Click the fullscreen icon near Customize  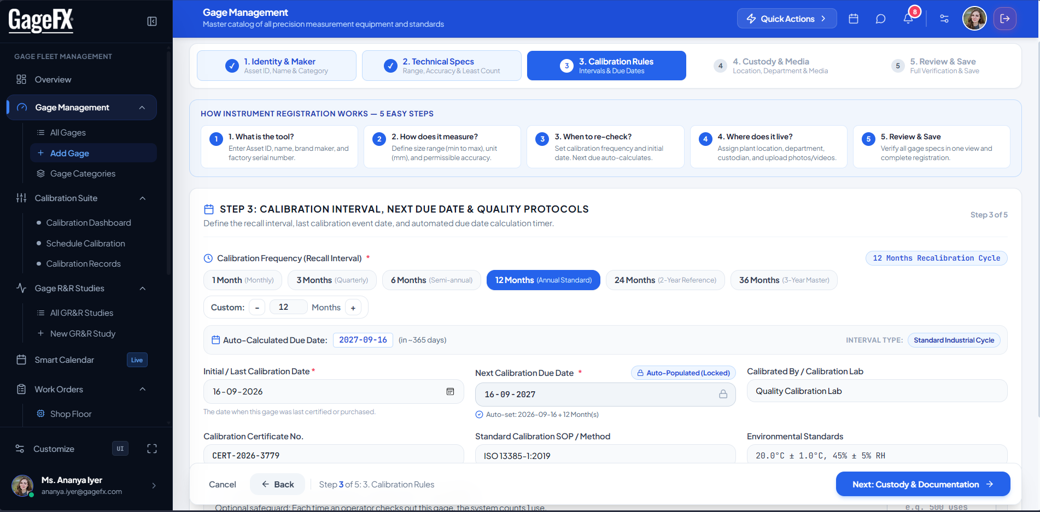pyautogui.click(x=152, y=449)
